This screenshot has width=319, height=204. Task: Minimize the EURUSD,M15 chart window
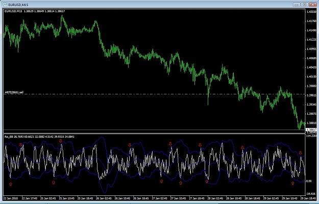tap(297, 5)
